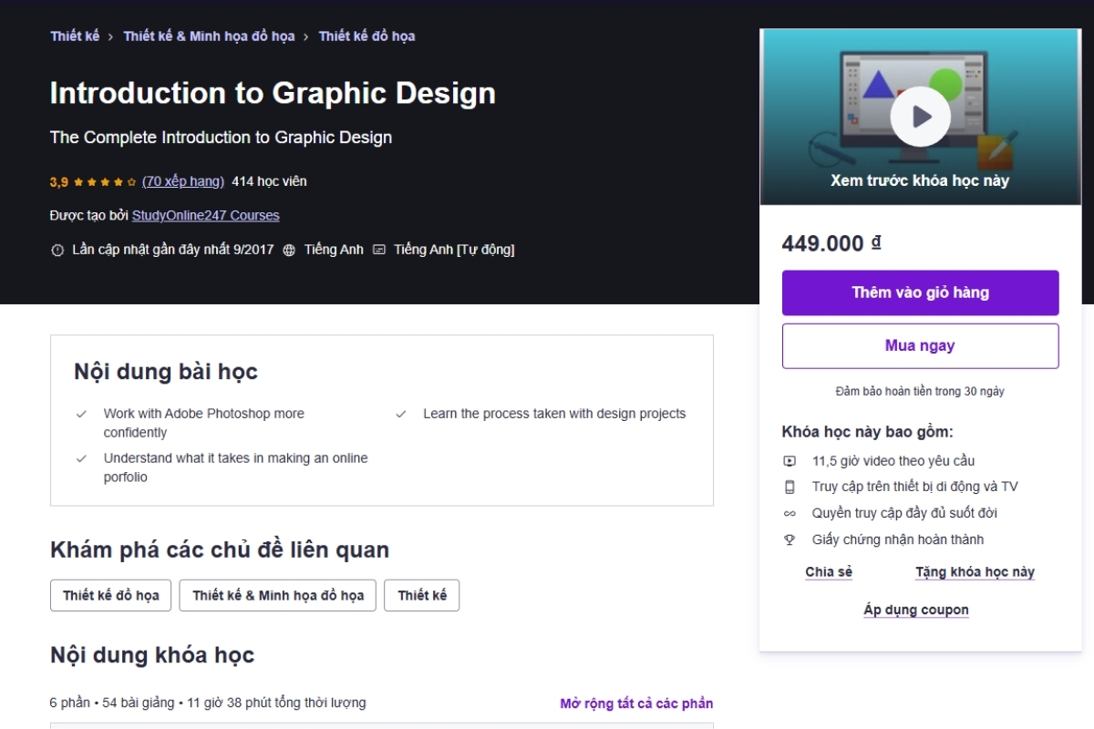
Task: Click the Chia sẻ link
Action: (x=828, y=571)
